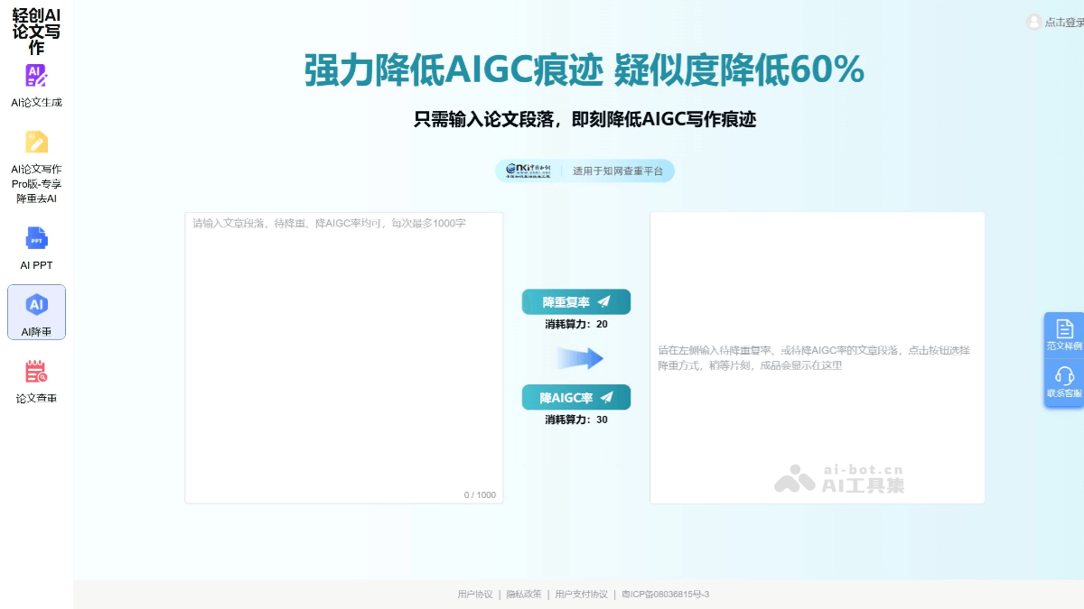Open the 用户协议 footer link

475,595
